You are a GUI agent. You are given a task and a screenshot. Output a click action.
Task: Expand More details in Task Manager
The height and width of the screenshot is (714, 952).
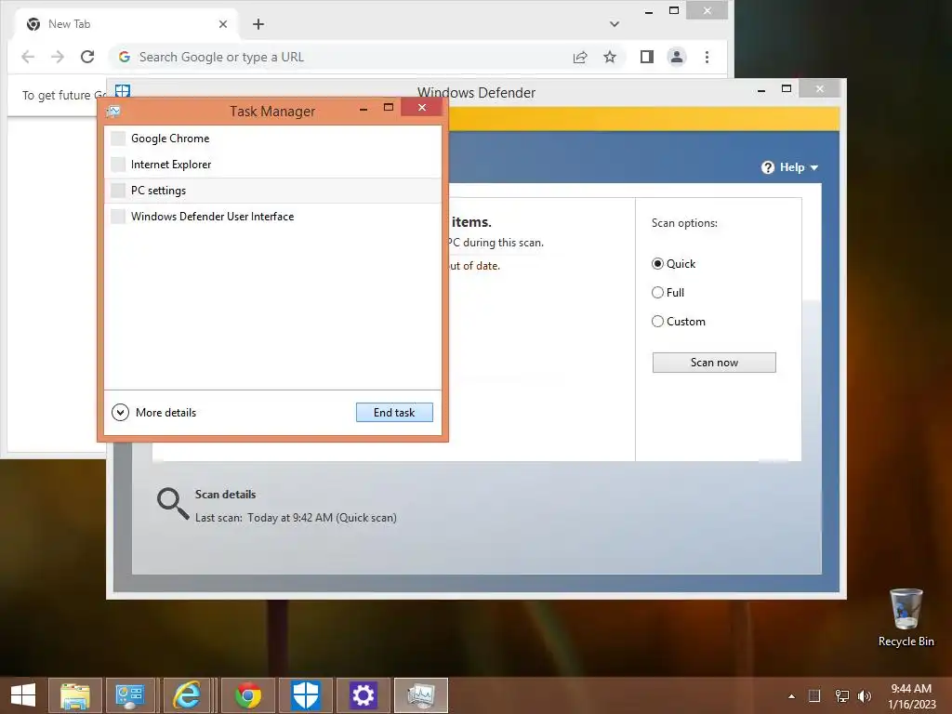pos(154,413)
